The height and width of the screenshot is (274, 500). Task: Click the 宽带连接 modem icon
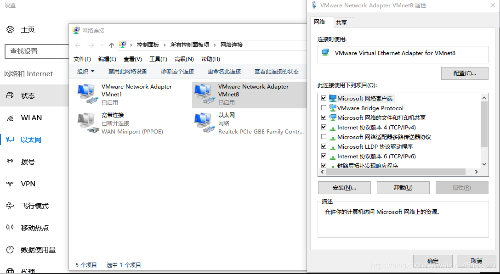[88, 123]
